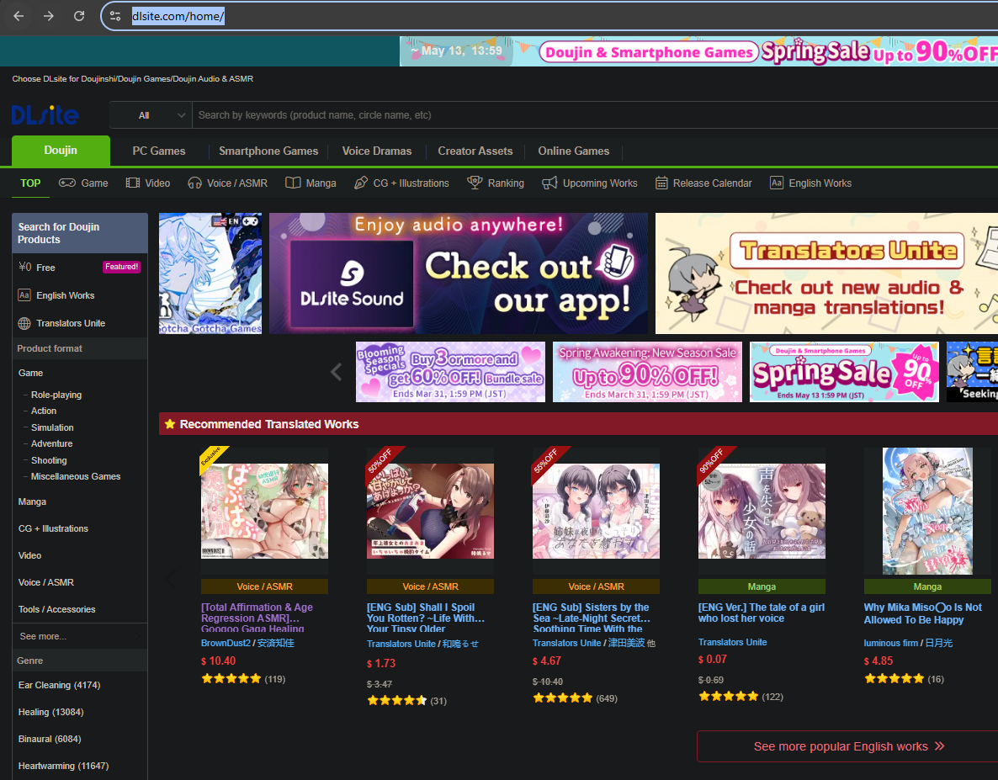
Task: Open the Gotcha Gotcha Games banner
Action: click(210, 273)
